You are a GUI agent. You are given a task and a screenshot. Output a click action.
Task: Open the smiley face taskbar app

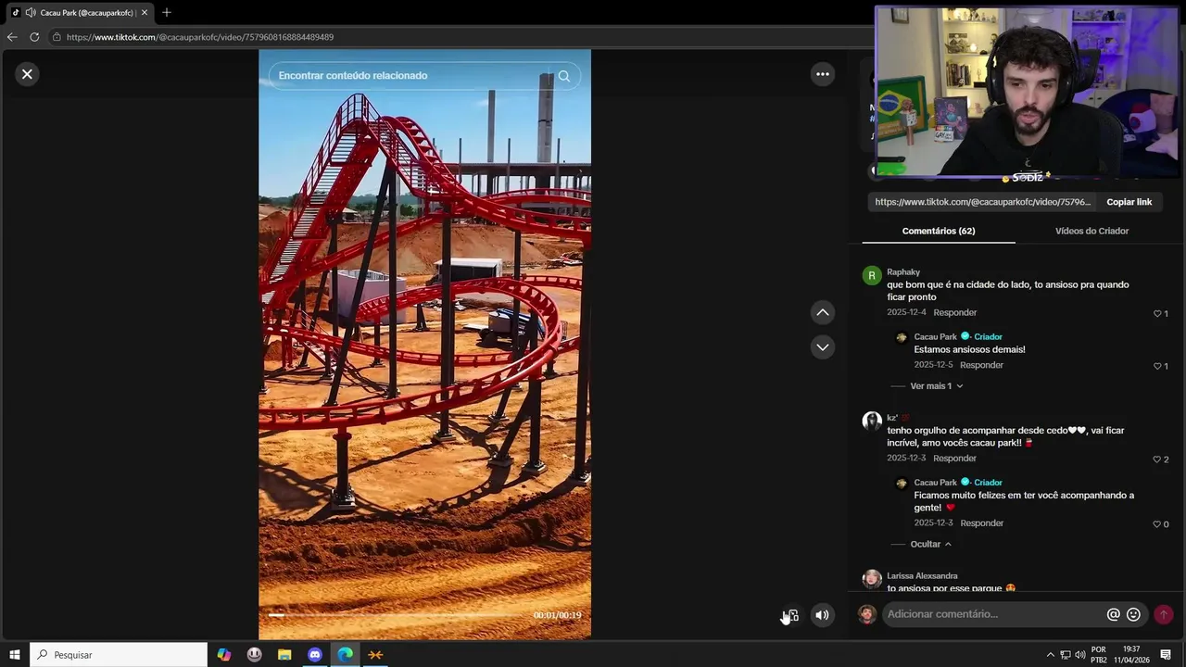click(254, 655)
